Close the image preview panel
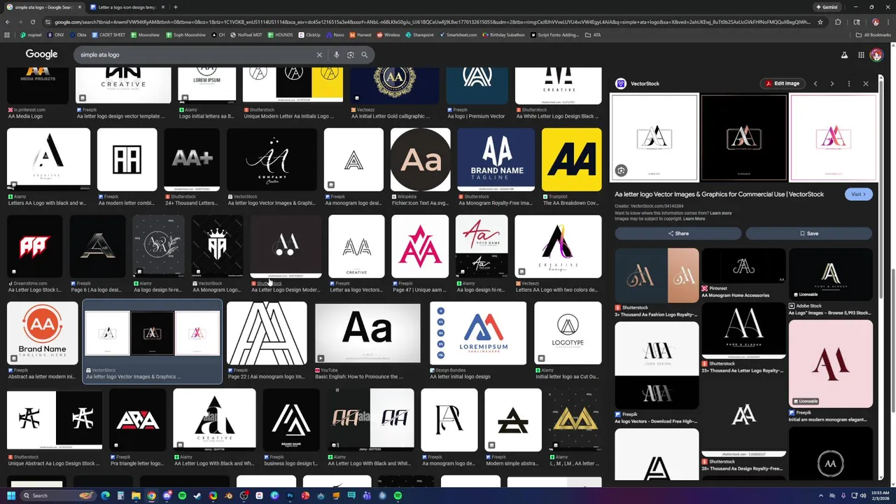The image size is (896, 504). pos(866,83)
